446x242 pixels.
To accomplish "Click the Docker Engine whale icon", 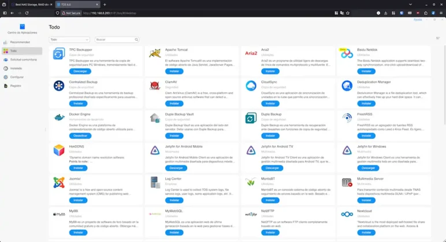I will point(59,118).
